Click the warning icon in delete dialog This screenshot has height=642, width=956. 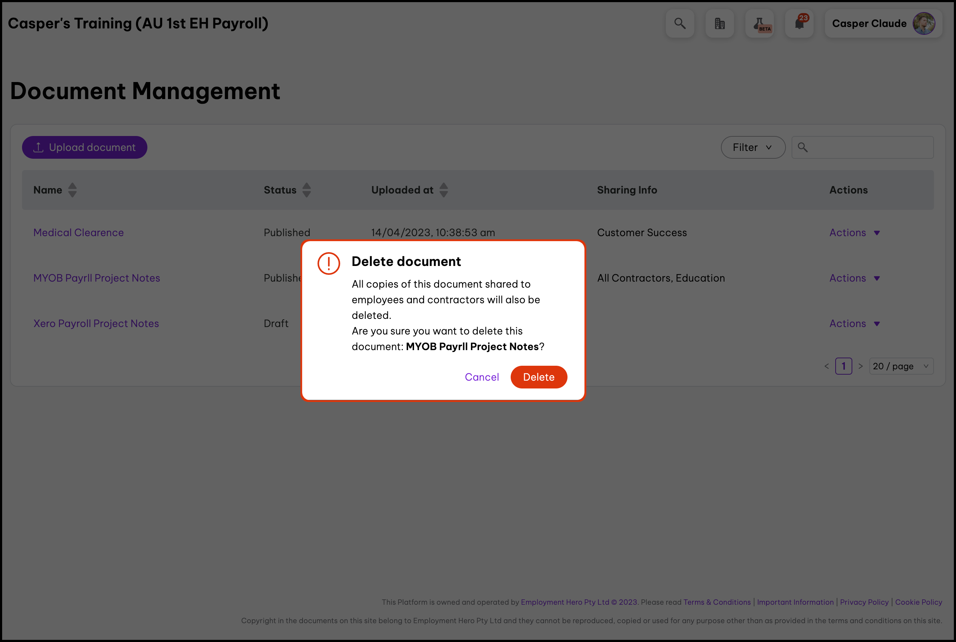[328, 263]
